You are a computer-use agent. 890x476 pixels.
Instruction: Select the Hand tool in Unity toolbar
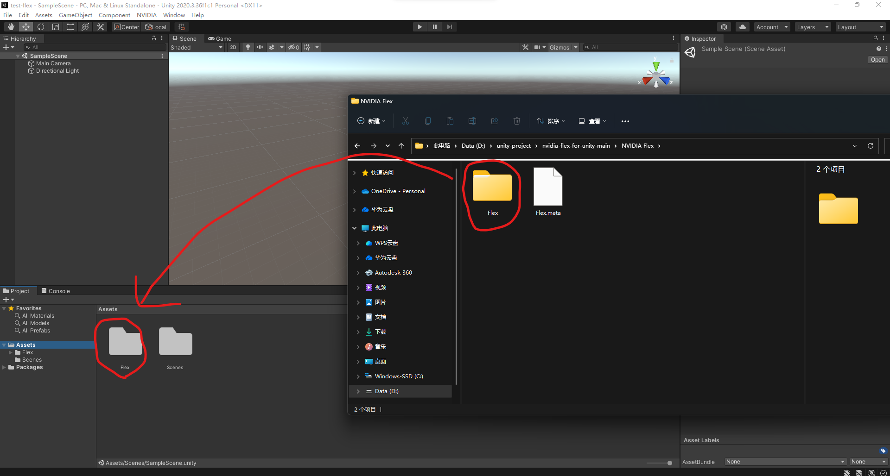tap(11, 27)
